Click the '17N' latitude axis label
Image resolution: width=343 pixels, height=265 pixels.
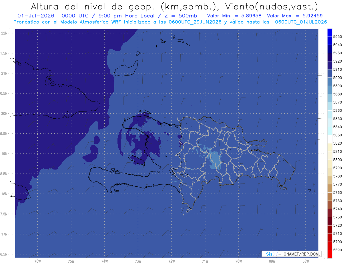[x=4, y=234]
